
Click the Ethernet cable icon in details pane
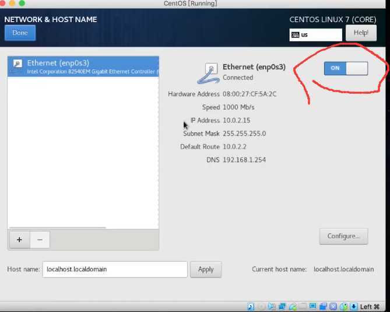coord(209,73)
